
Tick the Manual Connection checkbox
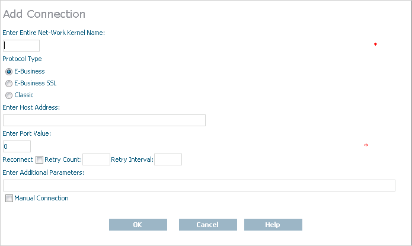pyautogui.click(x=9, y=199)
